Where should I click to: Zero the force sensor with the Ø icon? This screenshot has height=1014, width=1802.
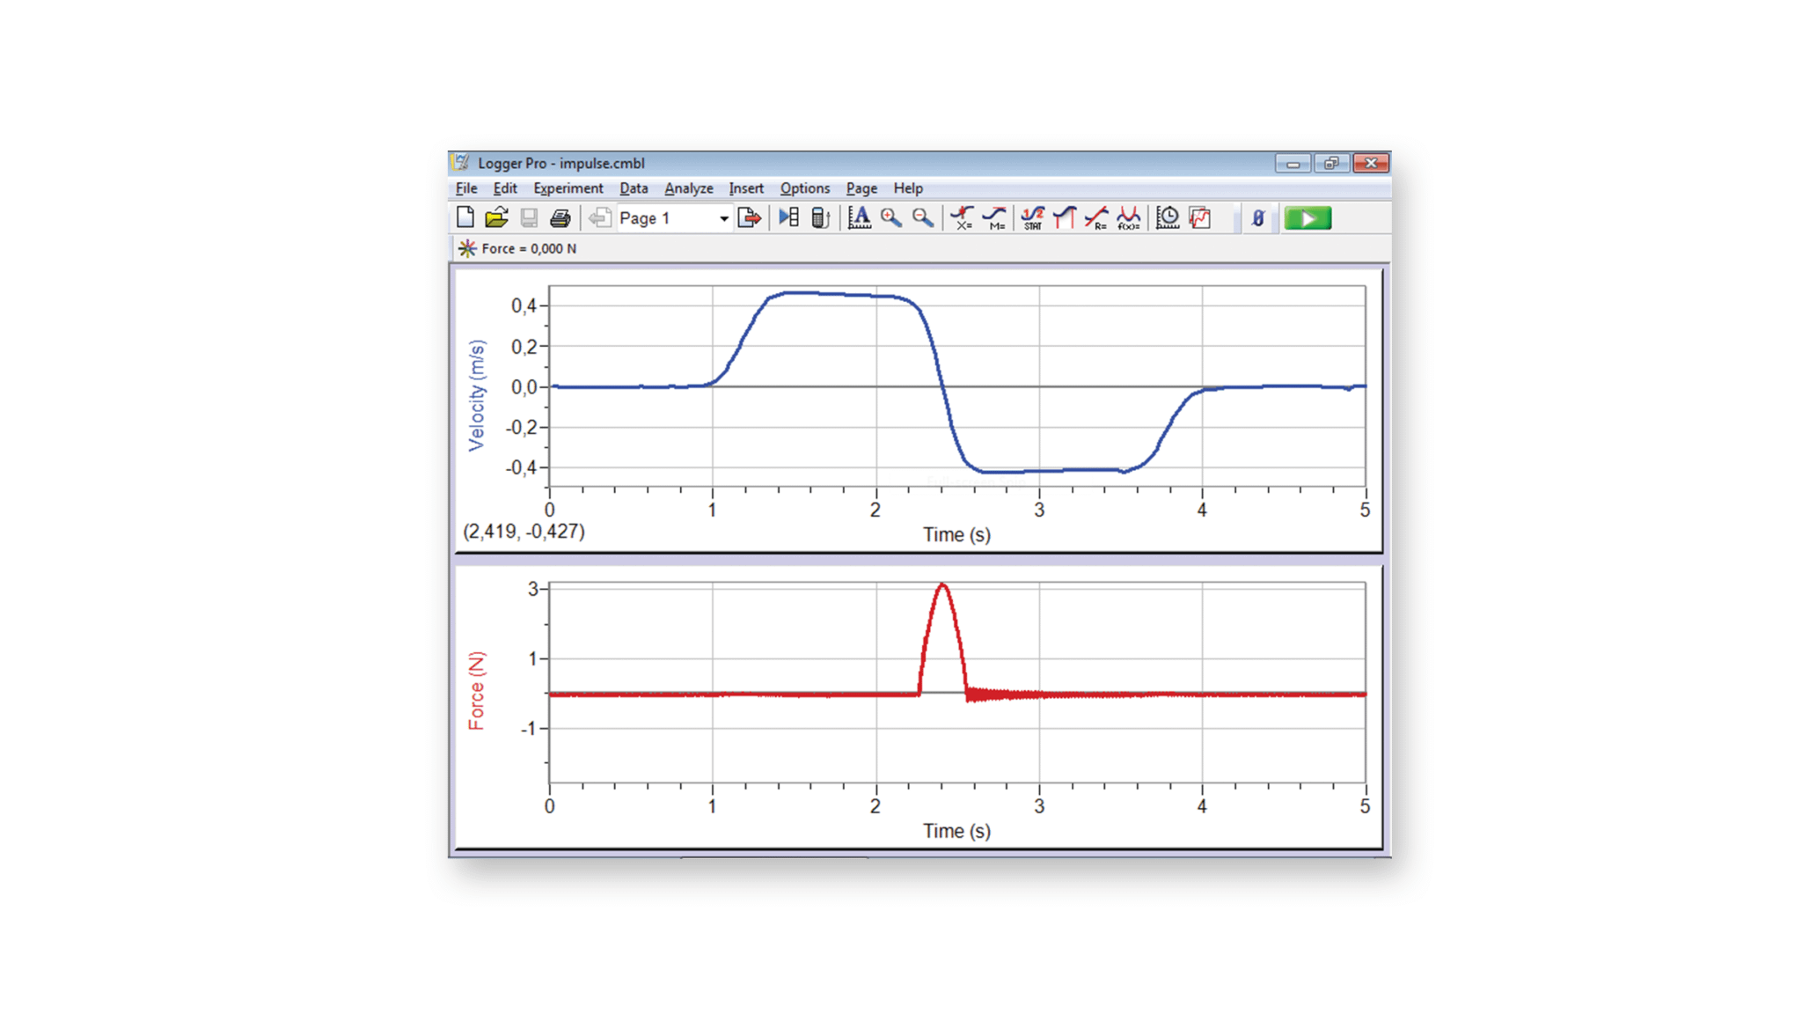point(1257,217)
